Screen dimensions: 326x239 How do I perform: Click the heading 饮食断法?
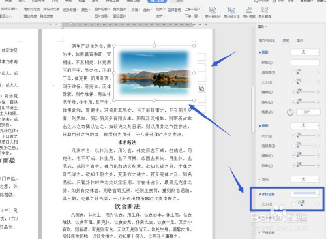coord(127,206)
